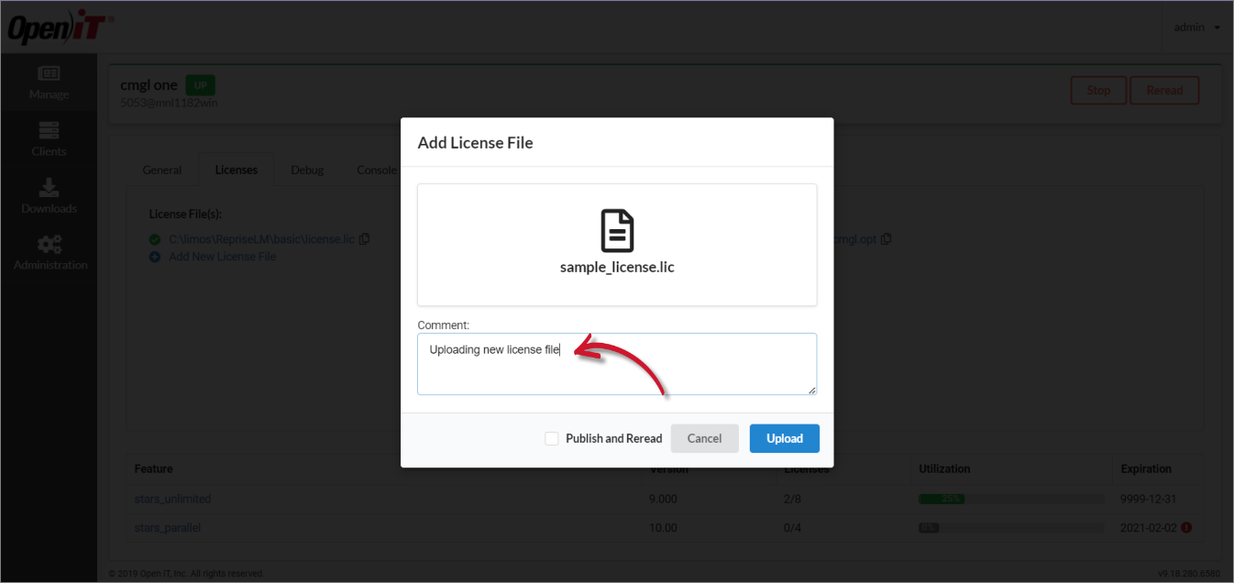Open the Downloads sidebar section
This screenshot has width=1234, height=583.
coord(49,196)
